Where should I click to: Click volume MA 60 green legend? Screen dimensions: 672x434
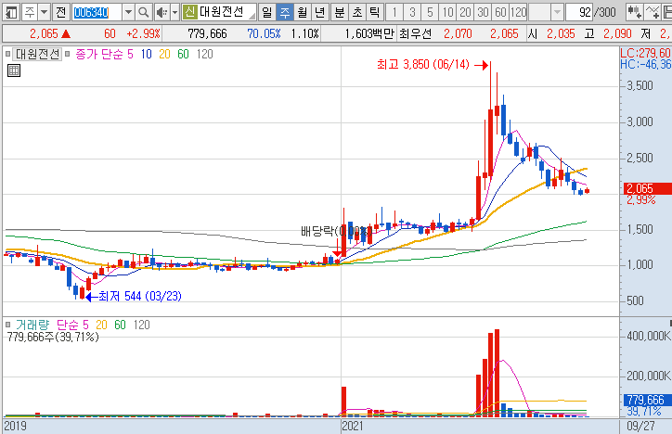120,325
